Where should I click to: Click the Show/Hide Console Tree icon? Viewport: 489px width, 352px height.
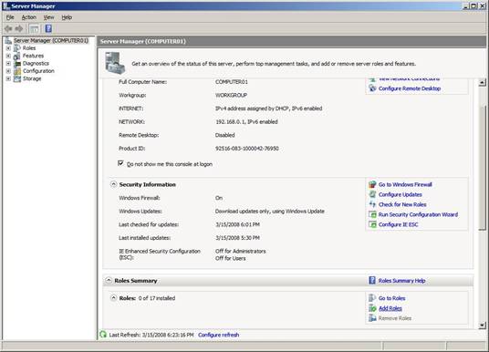tap(34, 29)
